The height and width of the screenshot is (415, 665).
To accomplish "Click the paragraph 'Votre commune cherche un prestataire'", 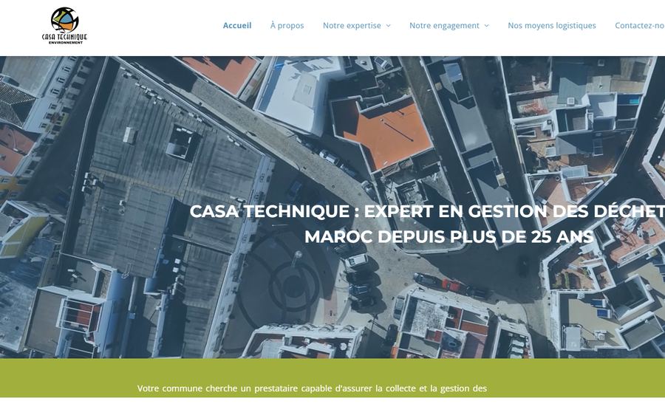I will tap(312, 388).
